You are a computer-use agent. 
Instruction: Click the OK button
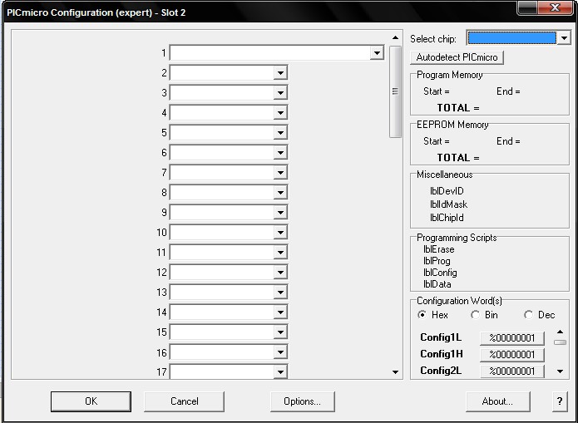click(91, 401)
